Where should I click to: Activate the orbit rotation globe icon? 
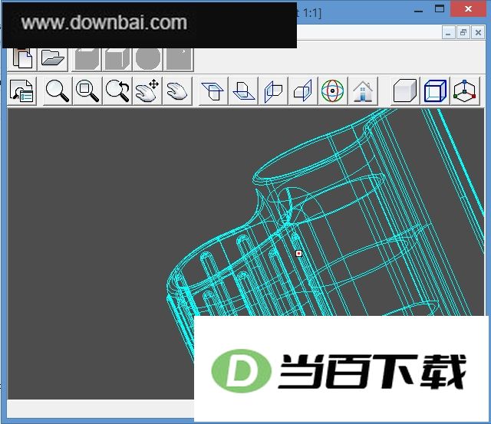(332, 91)
